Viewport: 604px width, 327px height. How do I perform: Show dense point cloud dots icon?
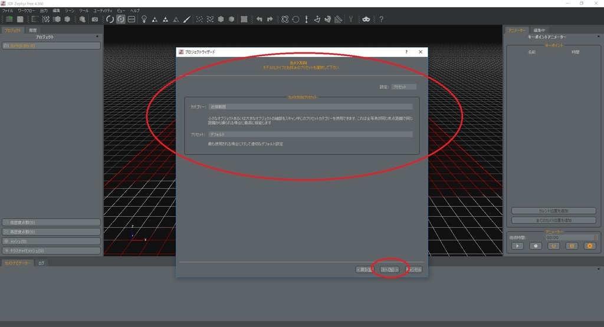point(210,19)
